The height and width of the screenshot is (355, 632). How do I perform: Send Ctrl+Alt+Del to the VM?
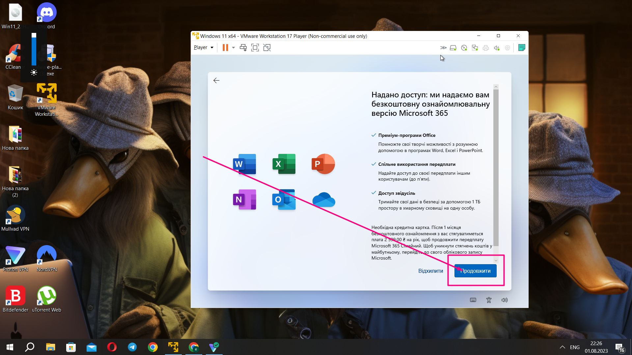tap(243, 48)
